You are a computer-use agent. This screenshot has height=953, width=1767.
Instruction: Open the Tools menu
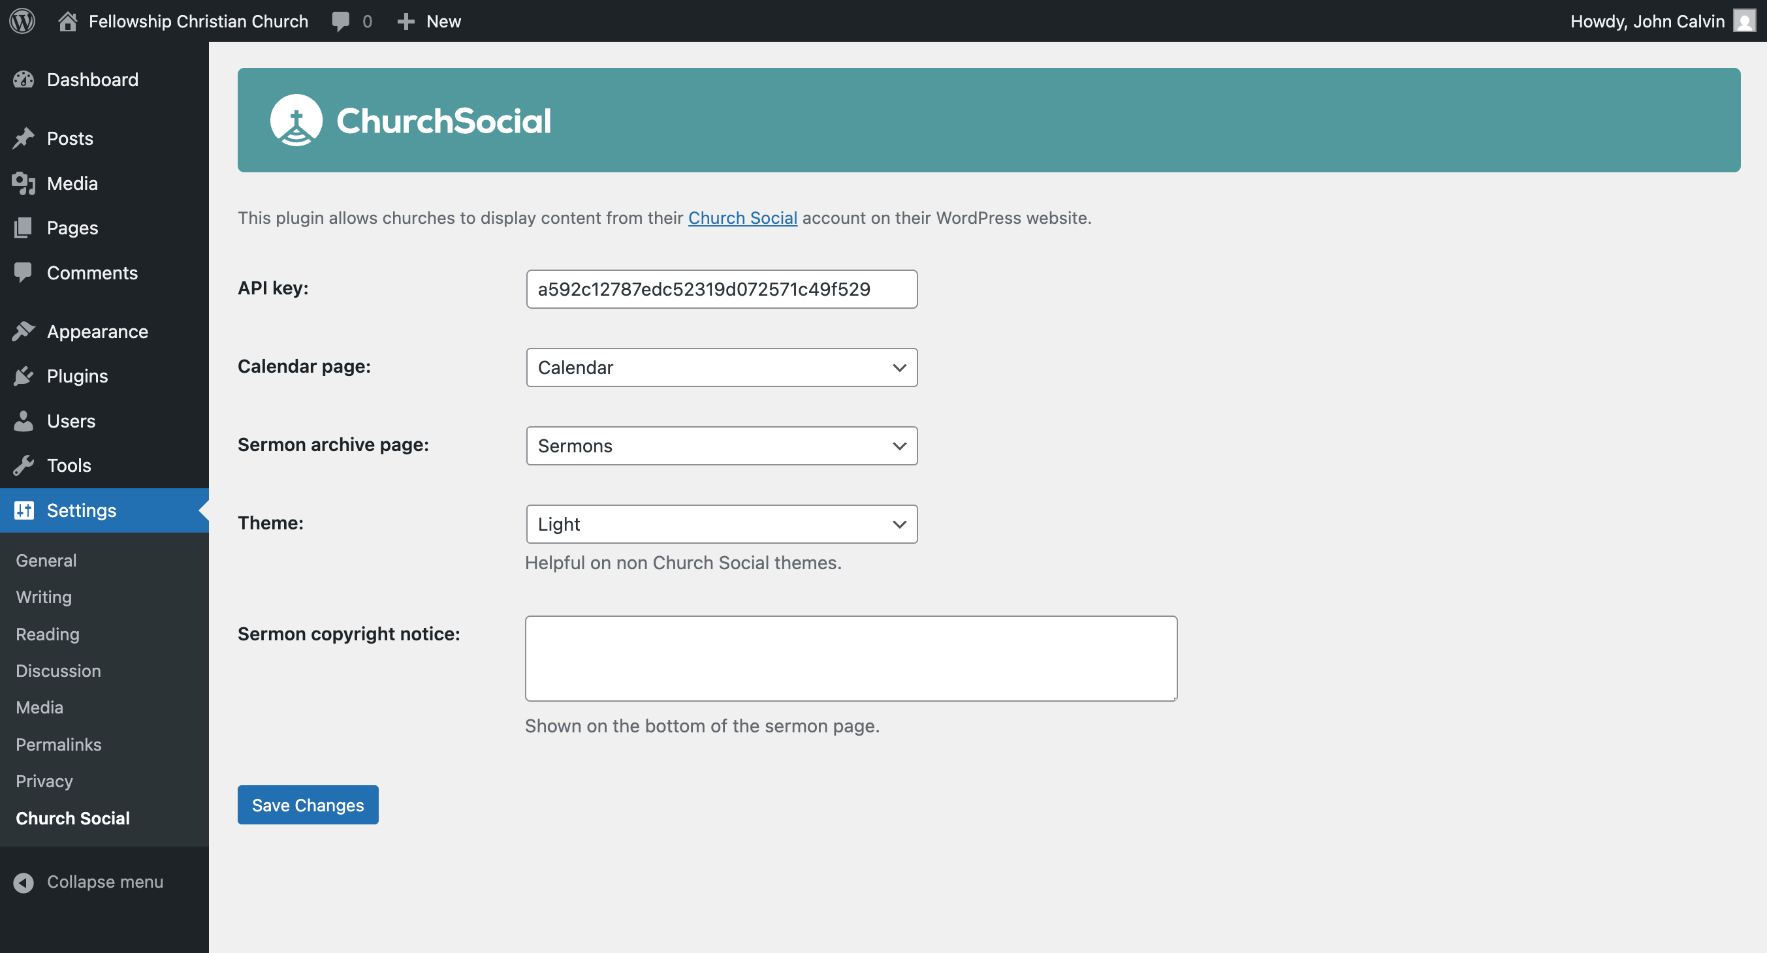click(x=69, y=465)
